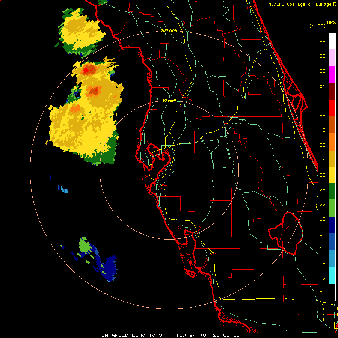Click the 6 value on the legend

point(324,263)
